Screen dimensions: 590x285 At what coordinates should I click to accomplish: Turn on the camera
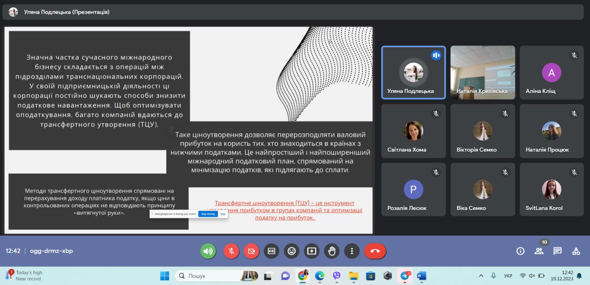(251, 251)
